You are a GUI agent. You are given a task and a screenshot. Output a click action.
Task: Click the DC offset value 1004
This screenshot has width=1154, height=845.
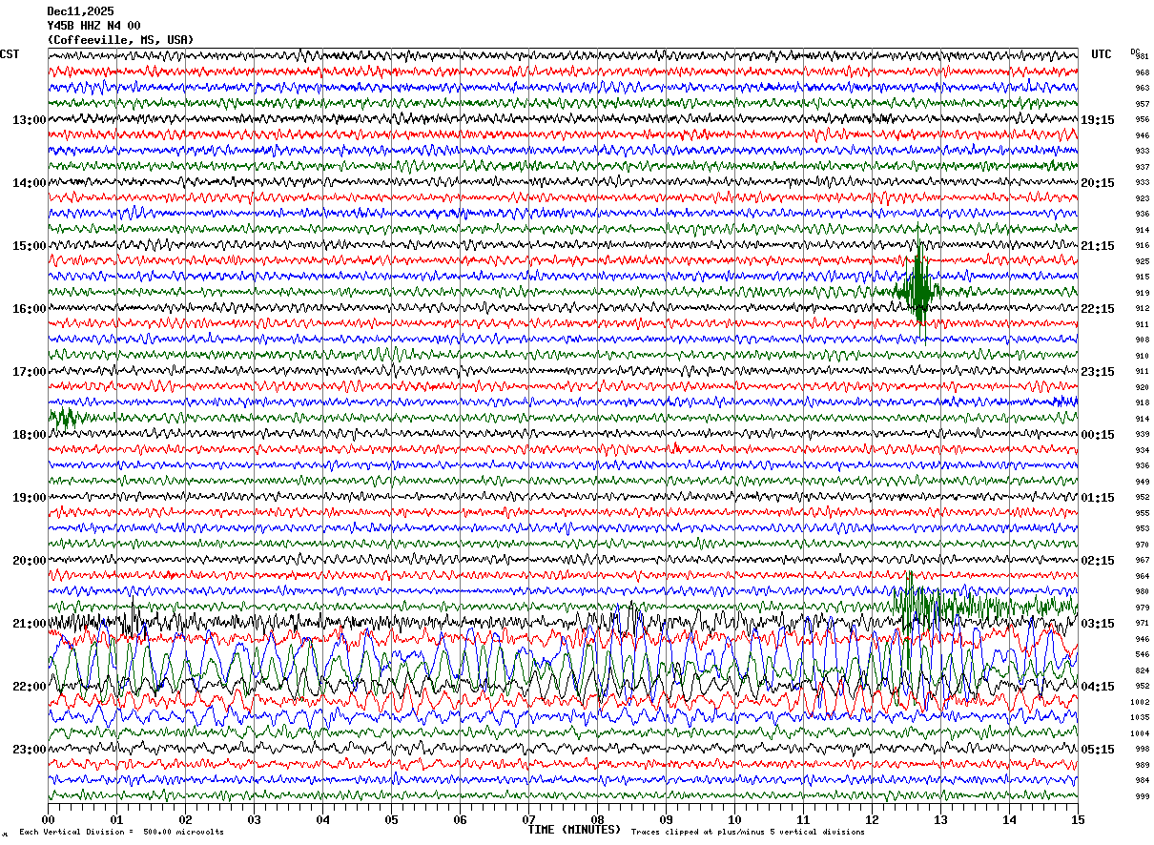coord(1142,733)
